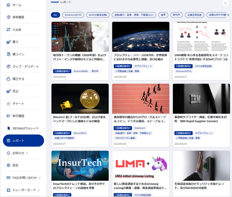Click the お知らせ bell icon
The image size is (232, 197).
(9, 153)
